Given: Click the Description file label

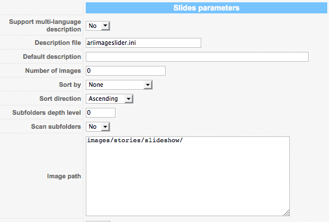Looking at the screenshot, I should tap(58, 43).
